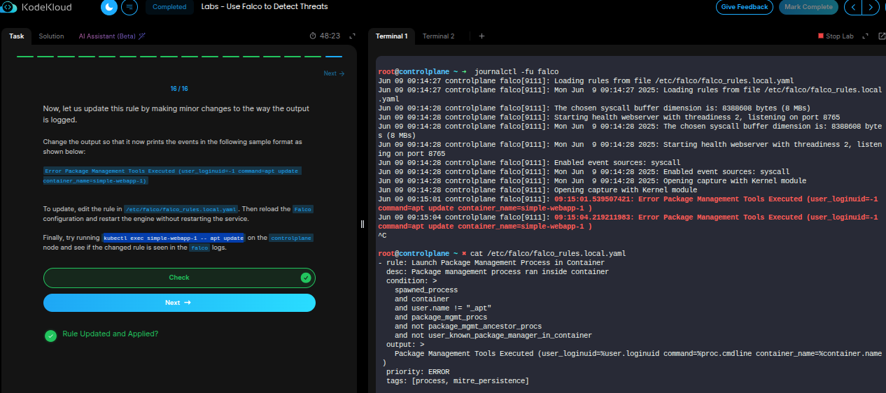886x393 pixels.
Task: Toggle dark mode with the moon icon
Action: pos(109,7)
